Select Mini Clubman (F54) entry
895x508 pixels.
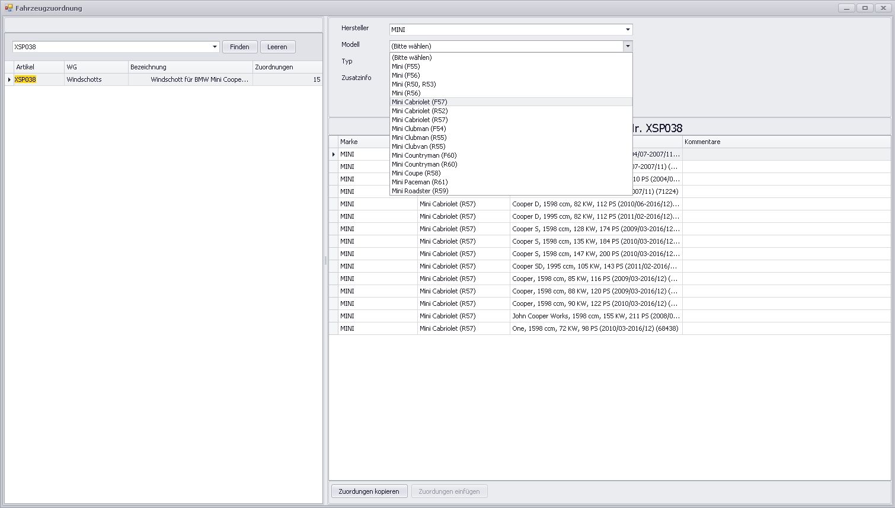pyautogui.click(x=418, y=129)
